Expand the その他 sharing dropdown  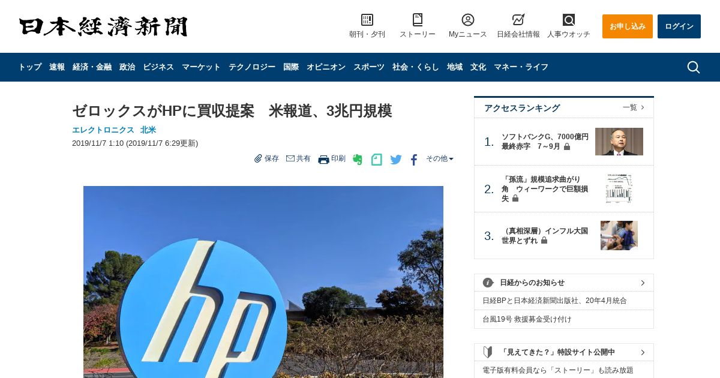tap(440, 158)
